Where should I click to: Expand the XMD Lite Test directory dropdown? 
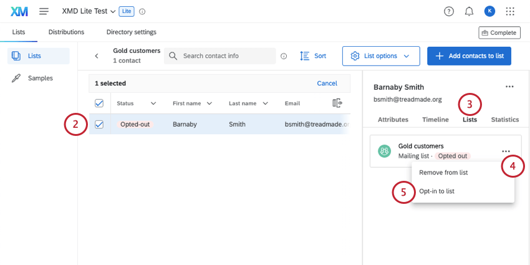[x=112, y=12]
